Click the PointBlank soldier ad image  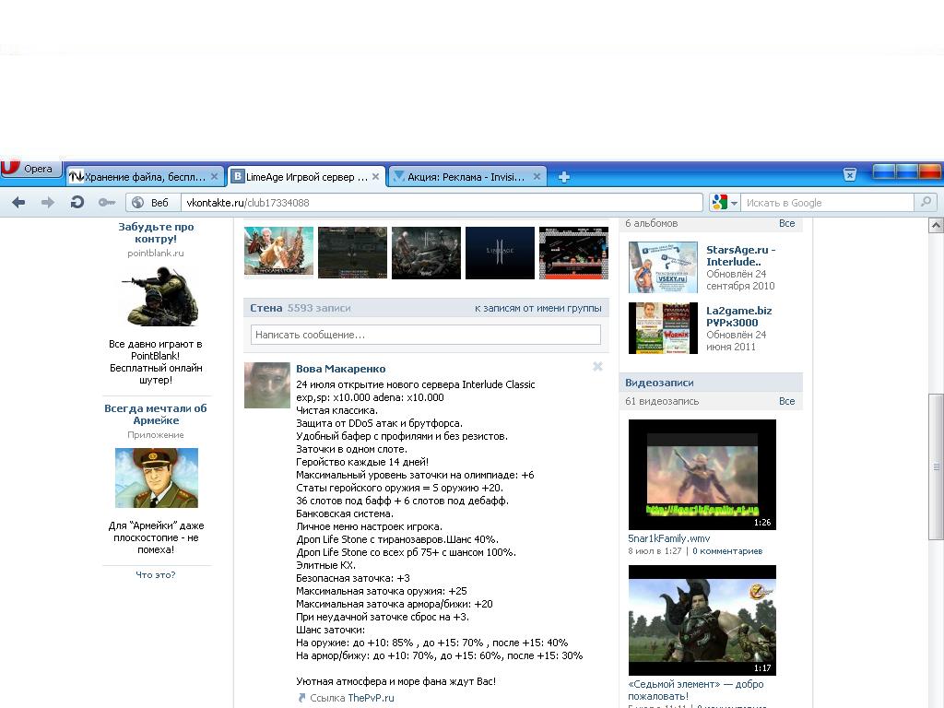[x=159, y=296]
